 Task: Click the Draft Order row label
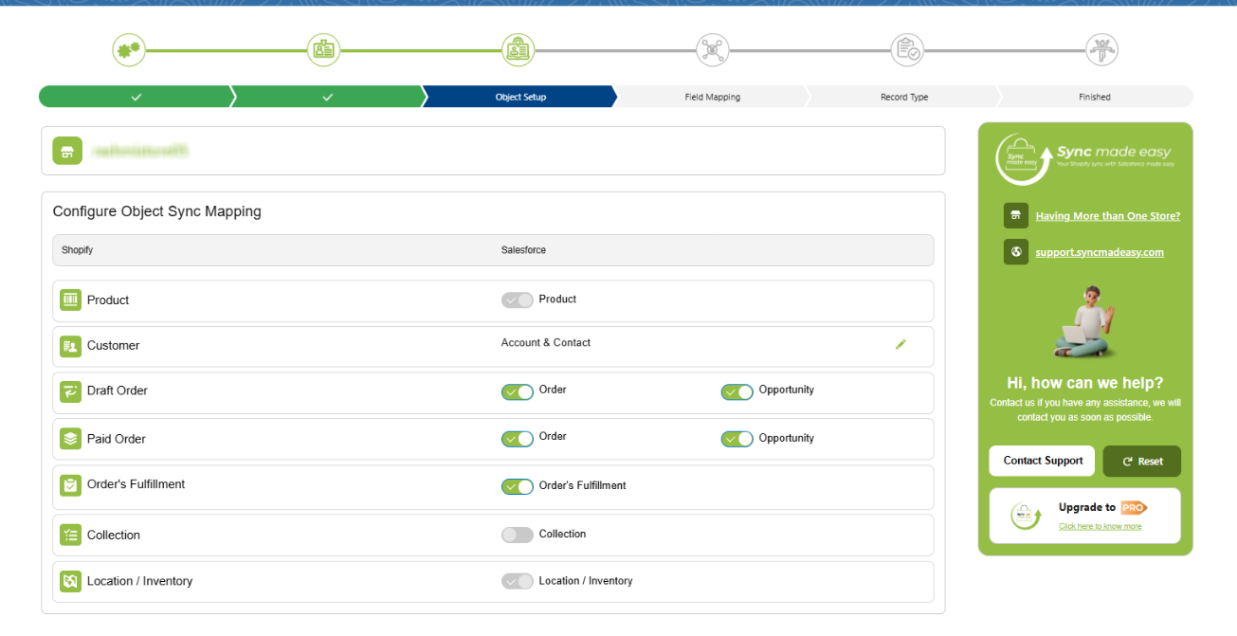click(x=118, y=391)
